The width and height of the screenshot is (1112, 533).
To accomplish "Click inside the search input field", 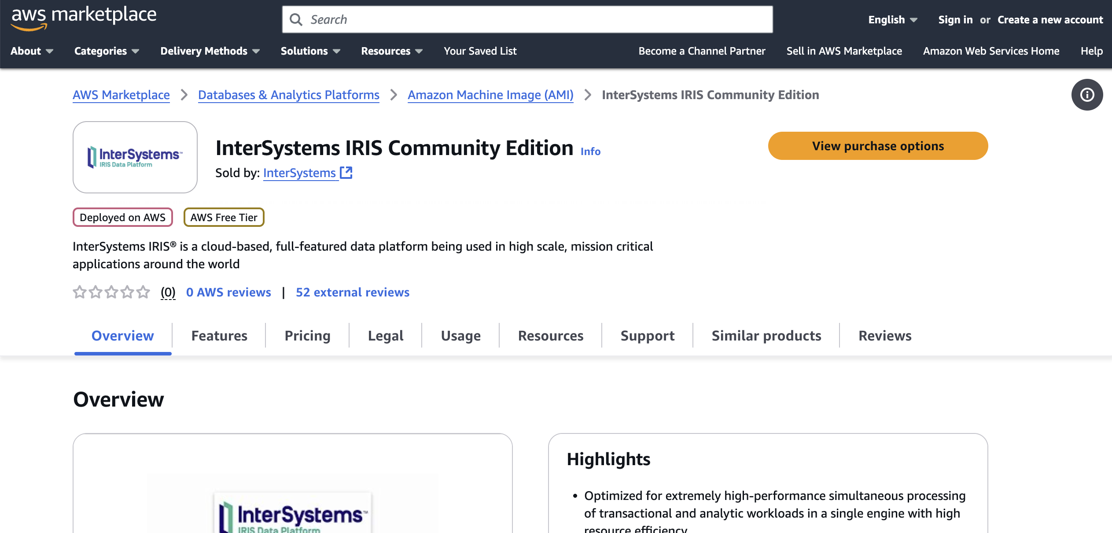I will 484,19.
